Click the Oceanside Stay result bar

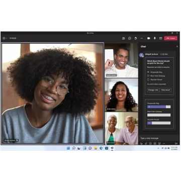click(x=159, y=107)
